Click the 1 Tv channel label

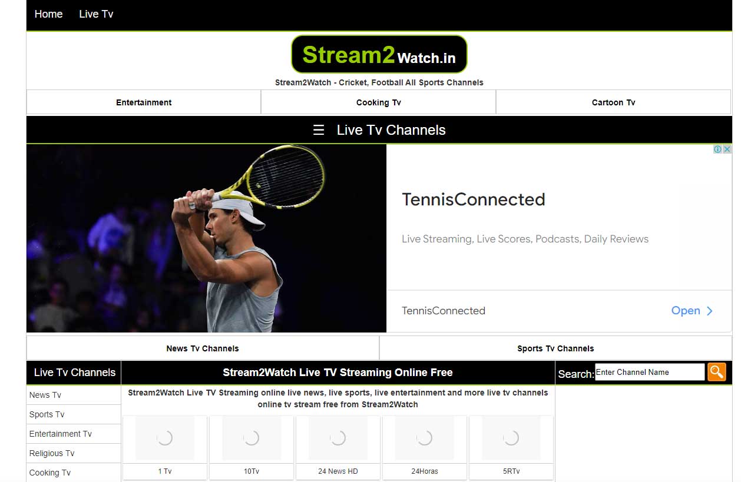pyautogui.click(x=165, y=471)
